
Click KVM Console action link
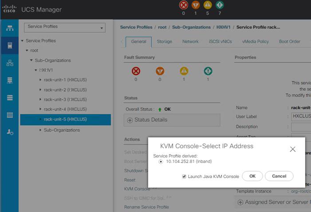click(x=136, y=189)
